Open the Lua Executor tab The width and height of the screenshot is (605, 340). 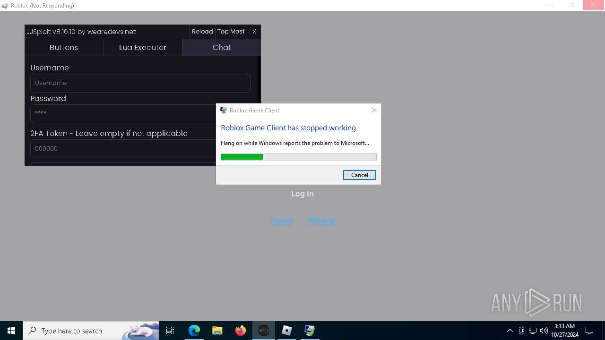tap(143, 47)
